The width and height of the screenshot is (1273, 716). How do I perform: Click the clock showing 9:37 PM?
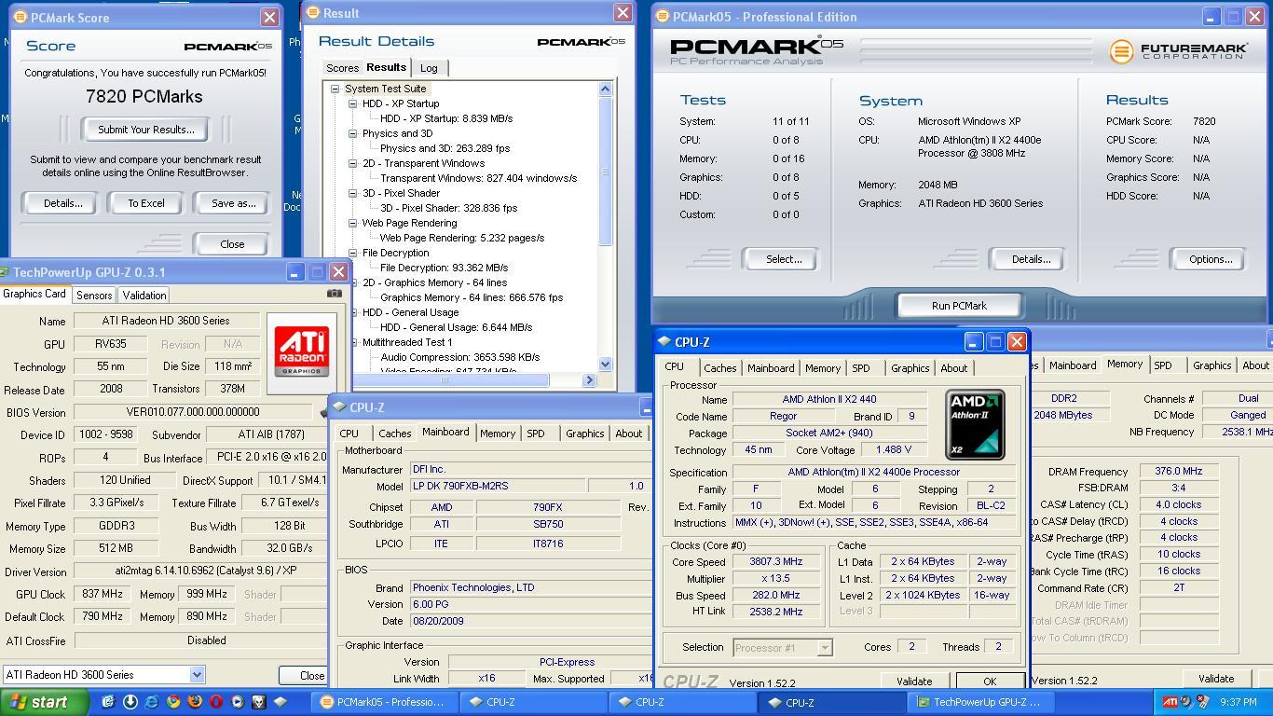tap(1238, 702)
